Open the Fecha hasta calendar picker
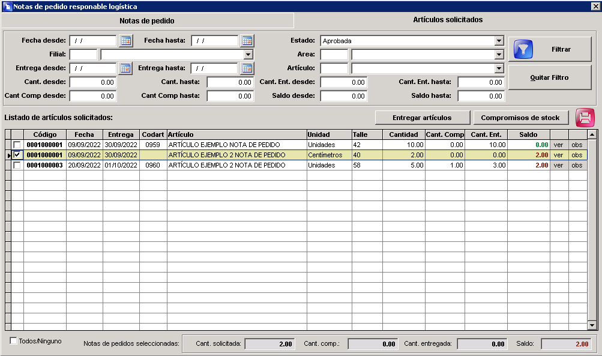Image resolution: width=602 pixels, height=356 pixels. pos(247,41)
